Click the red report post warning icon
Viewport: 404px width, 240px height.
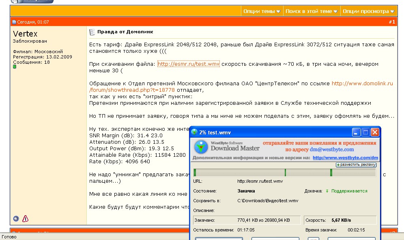[x=25, y=218]
